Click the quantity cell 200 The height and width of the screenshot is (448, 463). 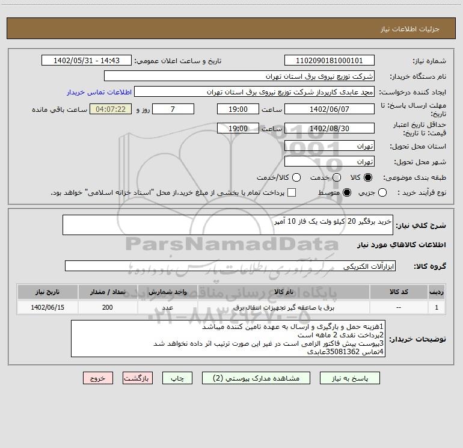point(108,307)
